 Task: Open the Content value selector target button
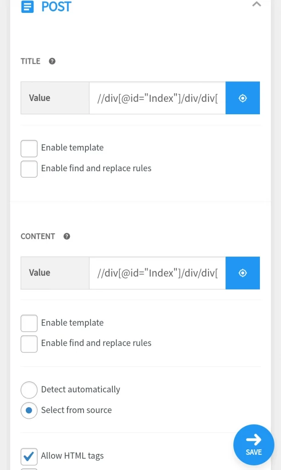242,273
